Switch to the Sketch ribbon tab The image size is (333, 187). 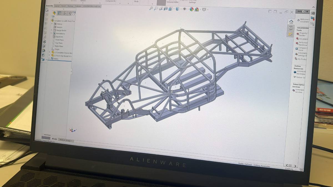(x=64, y=6)
